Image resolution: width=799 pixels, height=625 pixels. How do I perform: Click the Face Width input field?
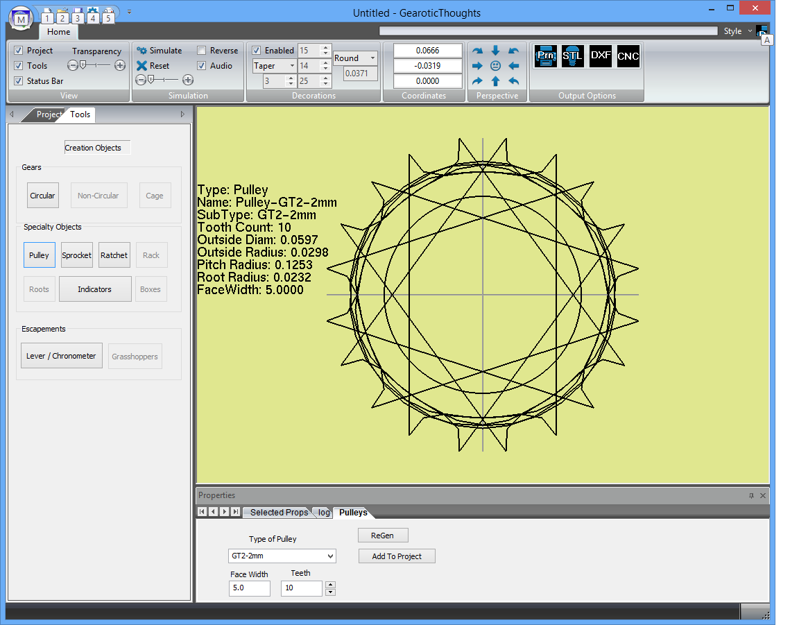coord(249,588)
